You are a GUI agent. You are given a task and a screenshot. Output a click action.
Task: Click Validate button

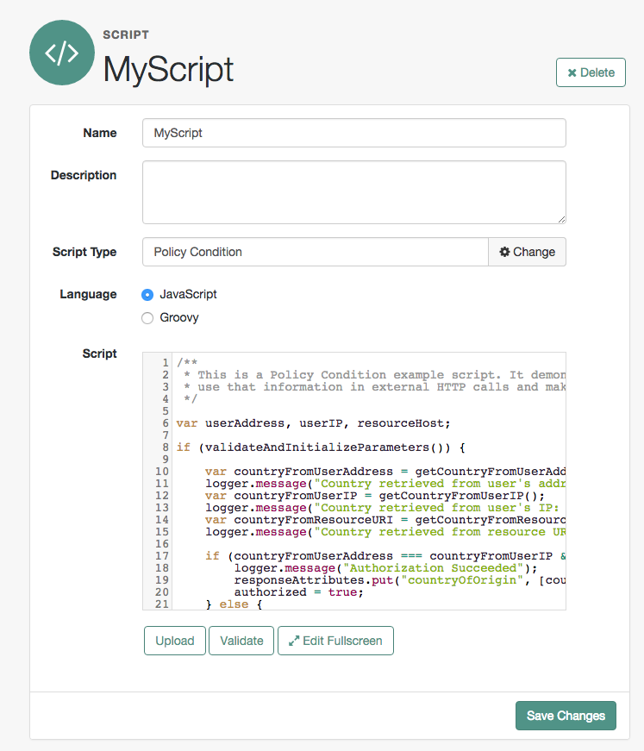pos(241,641)
